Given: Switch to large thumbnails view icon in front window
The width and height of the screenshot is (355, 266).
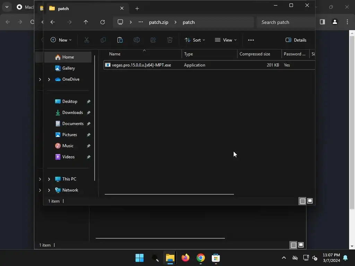Looking at the screenshot, I should (x=310, y=201).
